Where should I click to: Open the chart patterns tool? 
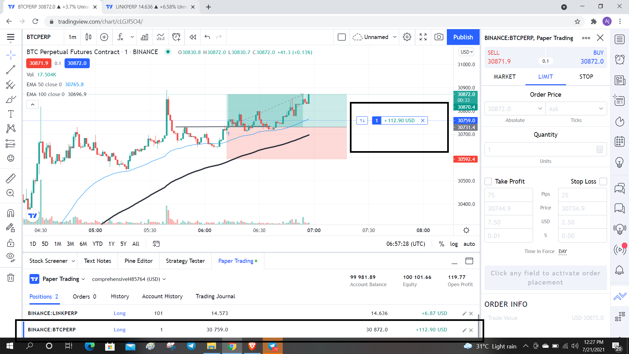(11, 128)
